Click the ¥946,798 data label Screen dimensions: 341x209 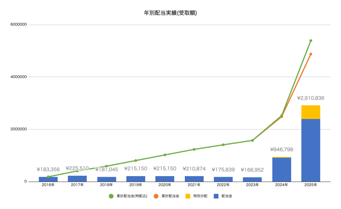click(282, 150)
